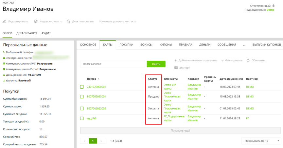Screen dimensions: 283x148
Task: Click the Refresh (Обновить) circular arrow icon
Action: pyautogui.click(x=248, y=60)
